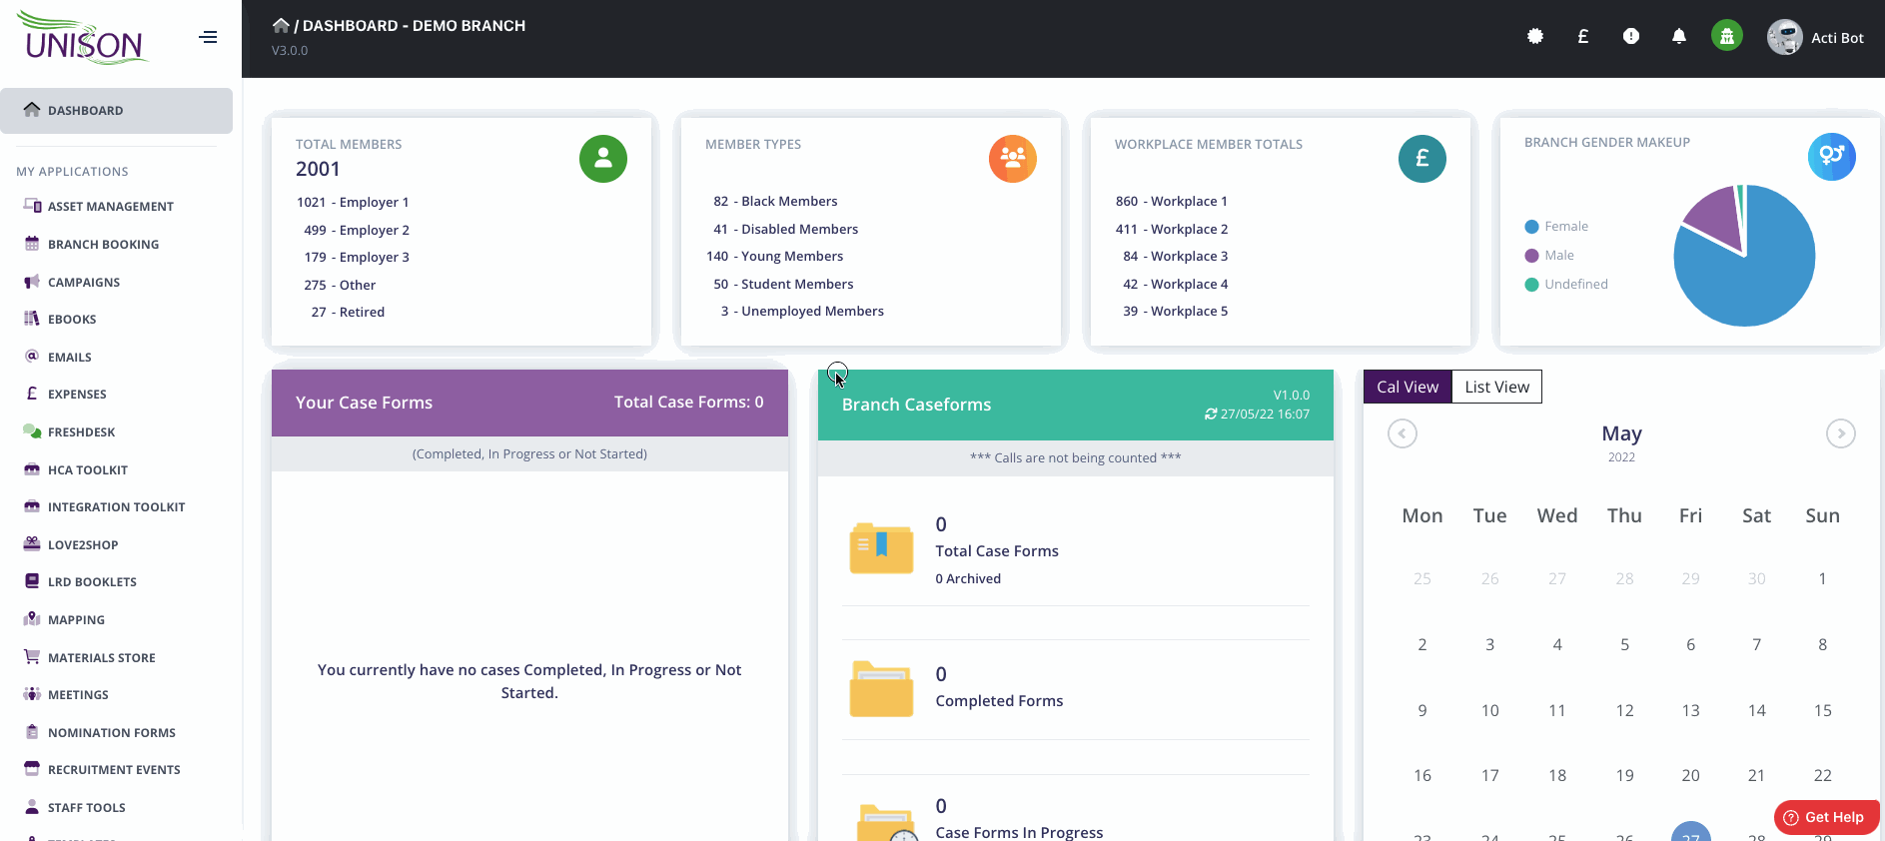This screenshot has width=1885, height=841.
Task: Open the Acti Bot user menu
Action: [x=1815, y=38]
